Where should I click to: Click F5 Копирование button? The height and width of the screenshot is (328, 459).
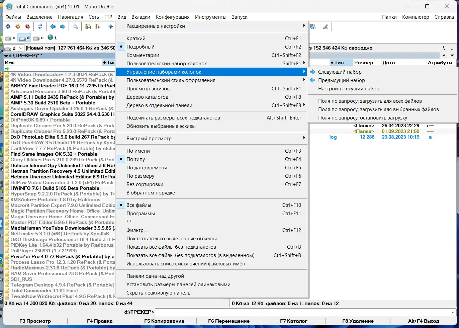(x=164, y=321)
